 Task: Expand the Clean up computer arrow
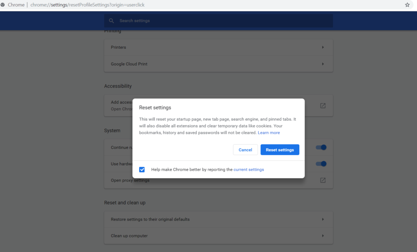[323, 236]
